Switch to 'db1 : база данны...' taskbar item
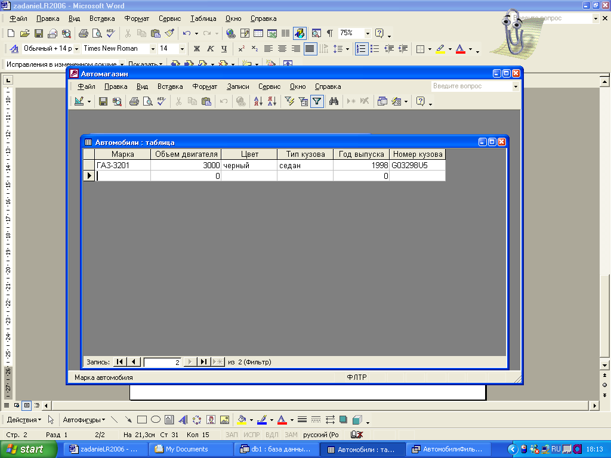 click(277, 450)
